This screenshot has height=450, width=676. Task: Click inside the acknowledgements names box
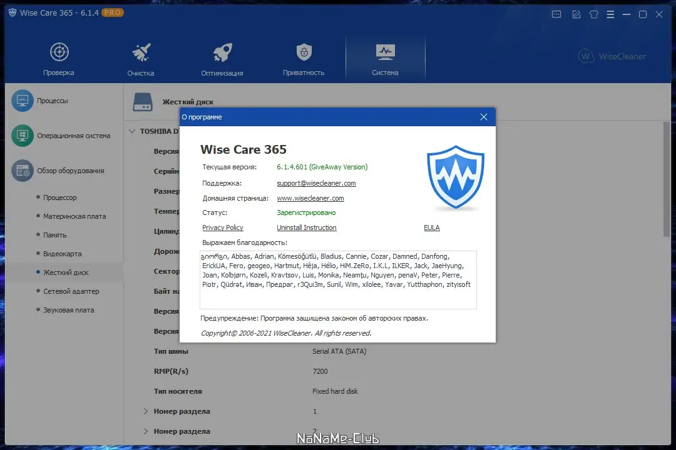[338, 280]
